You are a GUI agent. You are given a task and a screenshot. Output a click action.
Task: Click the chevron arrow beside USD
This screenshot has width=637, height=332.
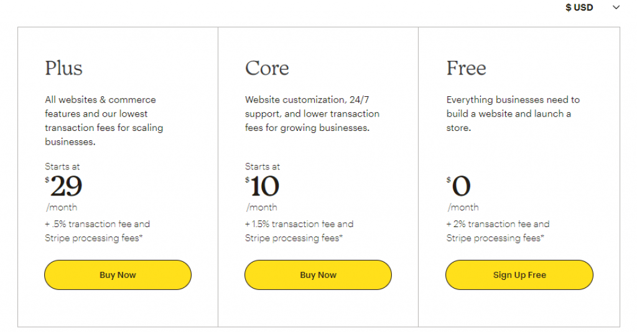coord(616,7)
